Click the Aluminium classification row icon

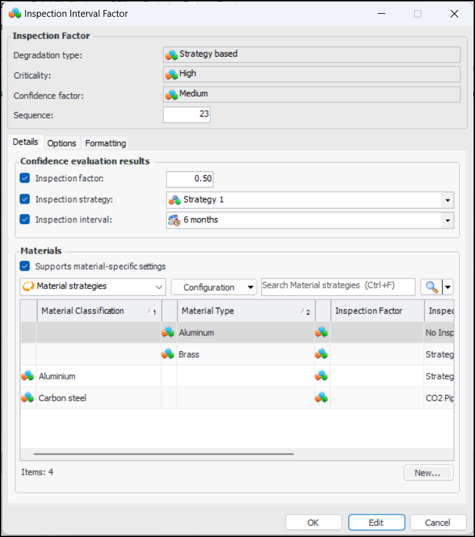(x=27, y=376)
